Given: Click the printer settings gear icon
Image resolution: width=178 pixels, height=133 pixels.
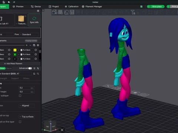Looking at the screenshot, I should click(38, 11).
